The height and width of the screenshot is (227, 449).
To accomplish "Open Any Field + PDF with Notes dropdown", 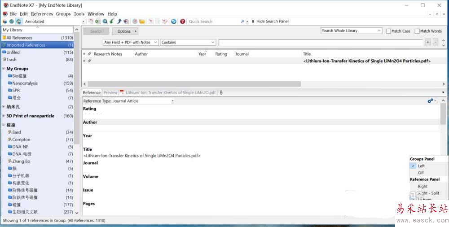I will coord(131,42).
